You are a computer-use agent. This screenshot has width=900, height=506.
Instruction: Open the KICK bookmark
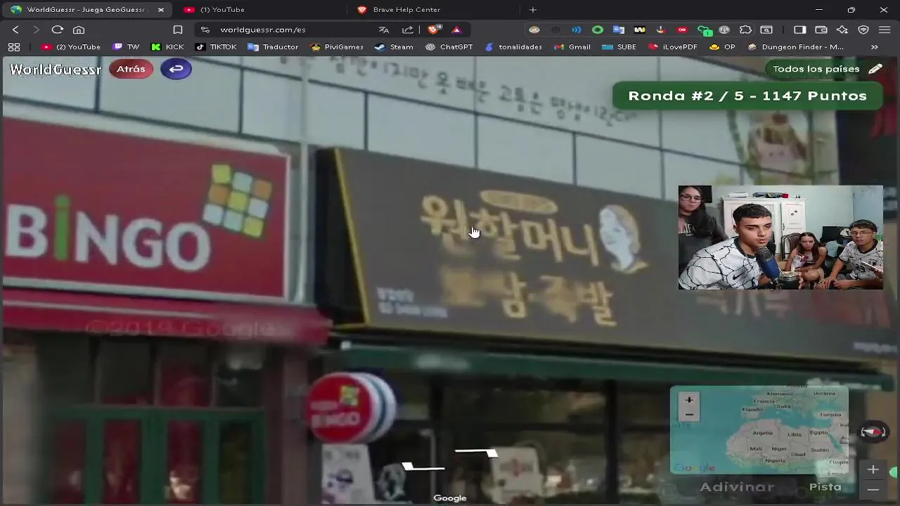(167, 47)
